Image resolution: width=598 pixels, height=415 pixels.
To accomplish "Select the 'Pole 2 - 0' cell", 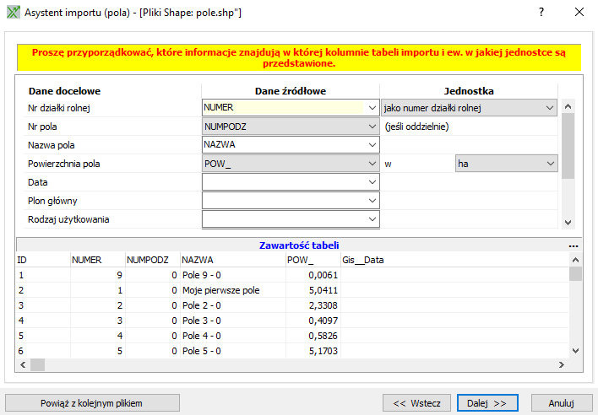I will click(233, 305).
